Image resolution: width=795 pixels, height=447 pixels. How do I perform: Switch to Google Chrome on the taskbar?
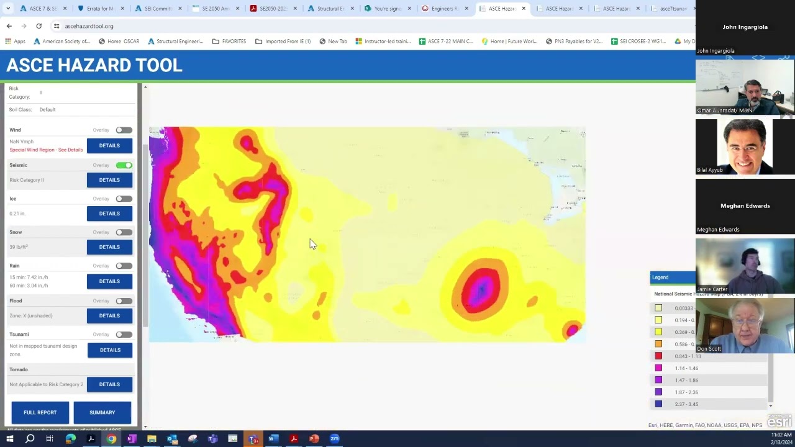pos(111,439)
